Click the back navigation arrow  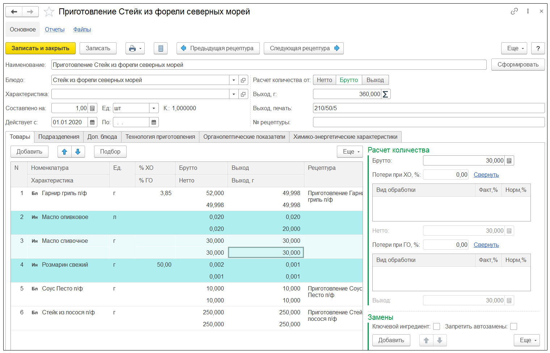point(14,12)
